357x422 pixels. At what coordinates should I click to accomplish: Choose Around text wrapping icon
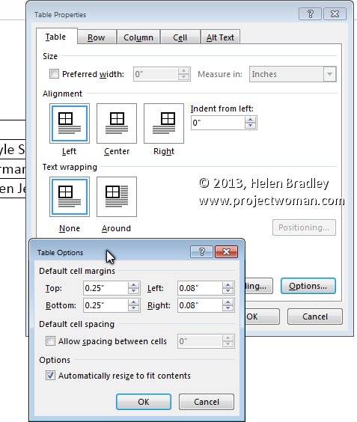coord(117,197)
